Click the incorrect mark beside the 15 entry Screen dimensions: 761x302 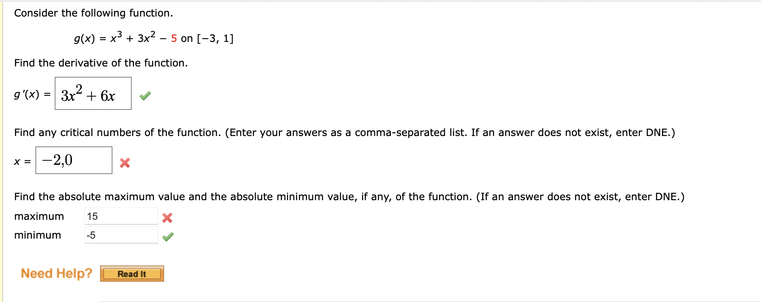[x=167, y=217]
